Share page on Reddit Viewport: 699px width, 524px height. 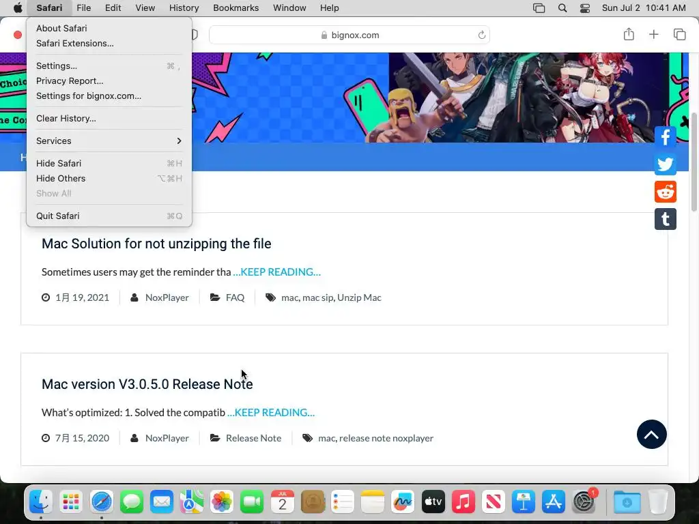coord(665,192)
